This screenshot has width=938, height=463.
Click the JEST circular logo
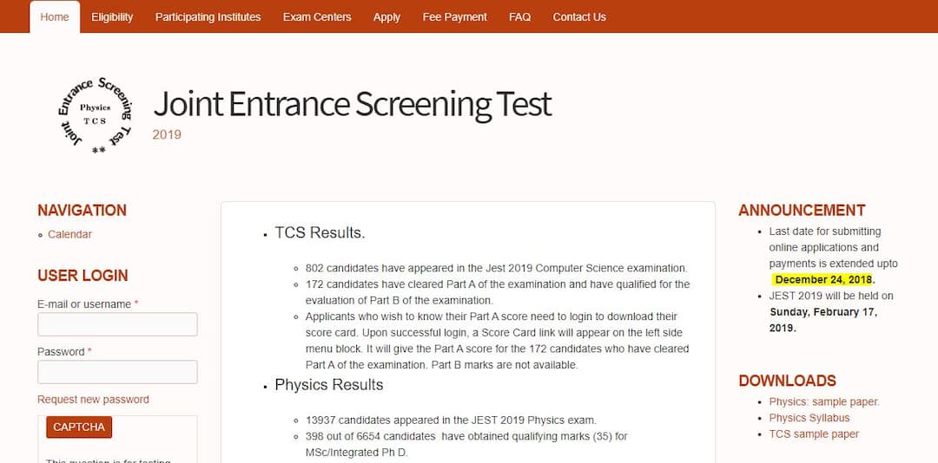click(94, 115)
